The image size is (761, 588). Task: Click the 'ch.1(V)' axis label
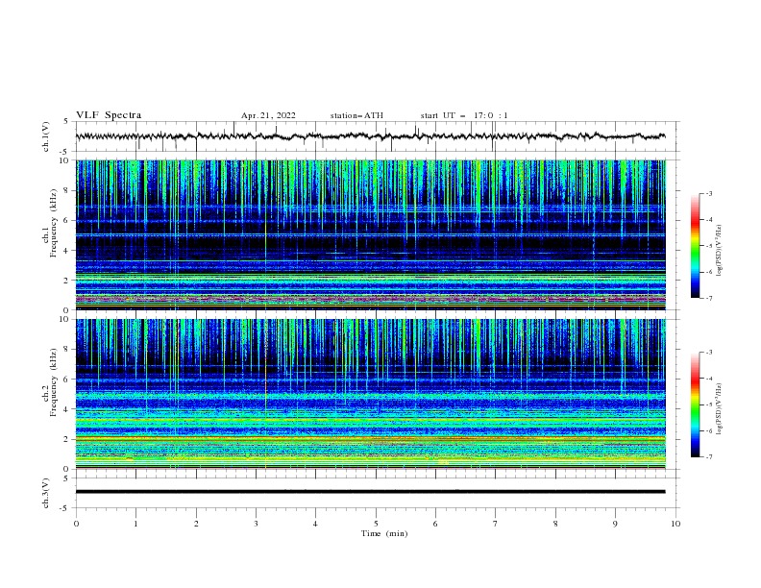(46, 136)
